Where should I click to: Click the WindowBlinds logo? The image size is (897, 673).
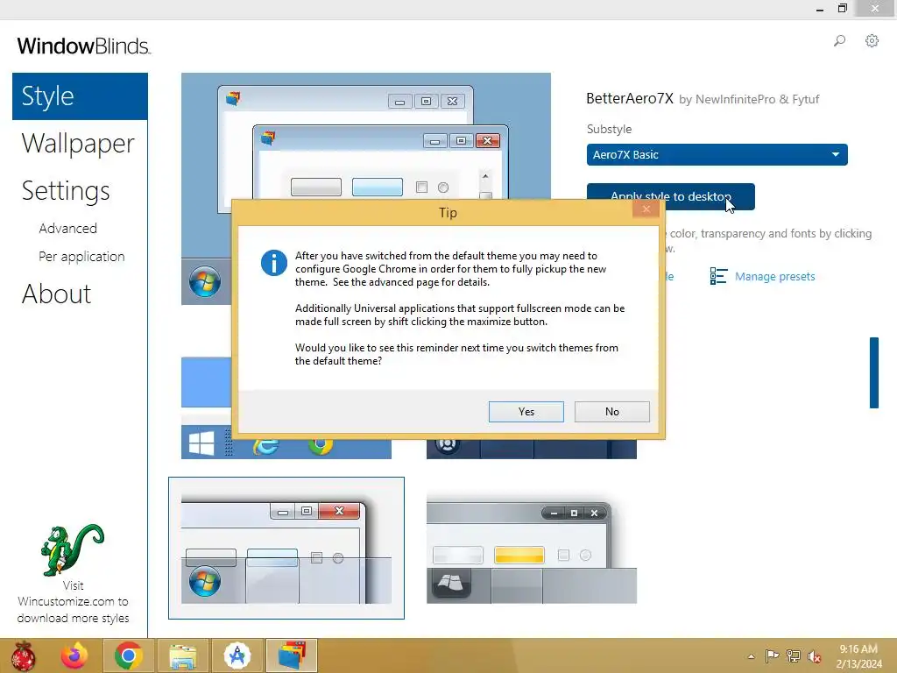(x=83, y=46)
